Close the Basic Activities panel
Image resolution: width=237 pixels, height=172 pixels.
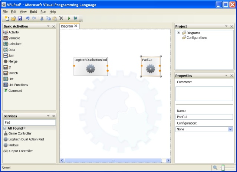[53, 26]
